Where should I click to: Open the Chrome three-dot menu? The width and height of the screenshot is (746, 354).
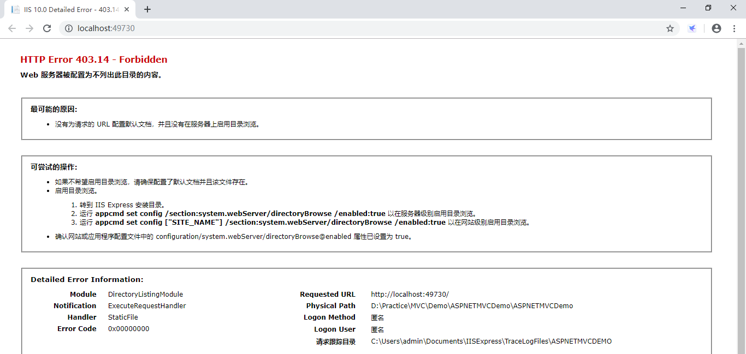[x=735, y=28]
